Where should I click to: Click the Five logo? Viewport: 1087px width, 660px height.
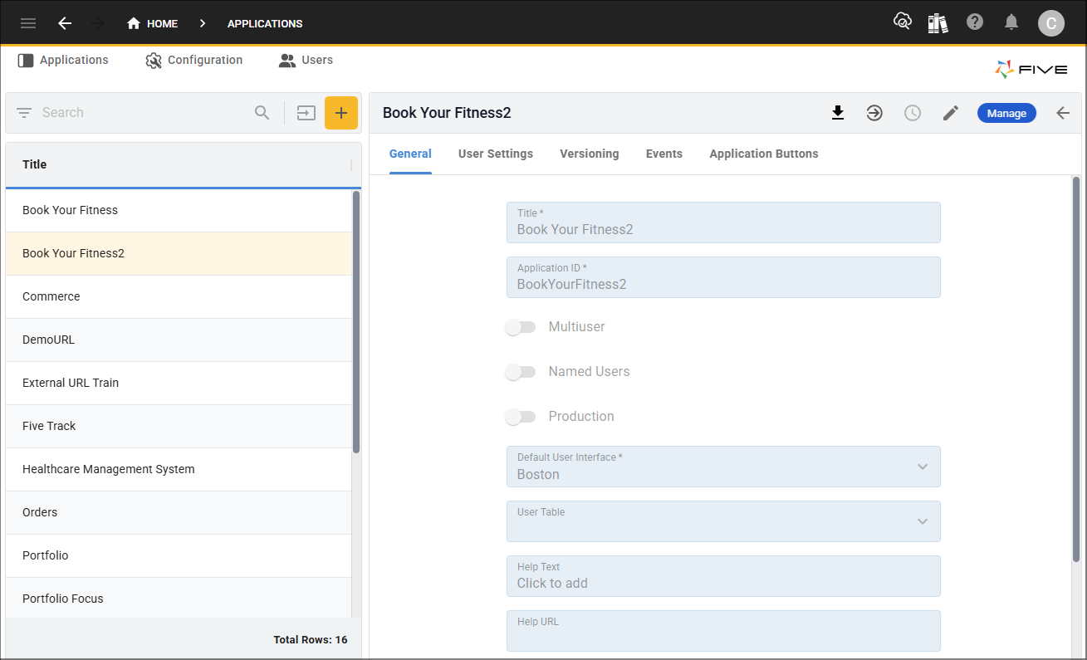tap(1031, 70)
